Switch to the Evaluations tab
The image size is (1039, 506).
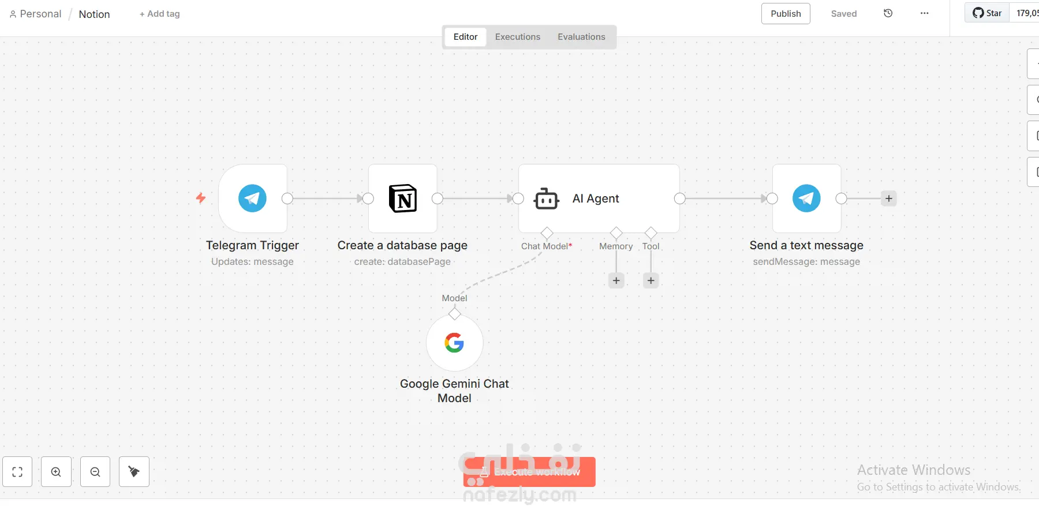point(581,37)
